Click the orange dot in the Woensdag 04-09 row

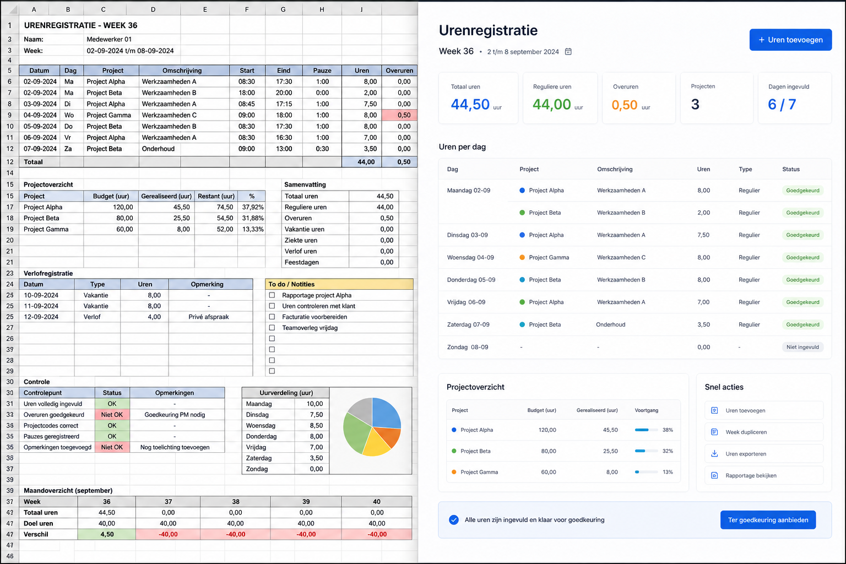pos(522,257)
